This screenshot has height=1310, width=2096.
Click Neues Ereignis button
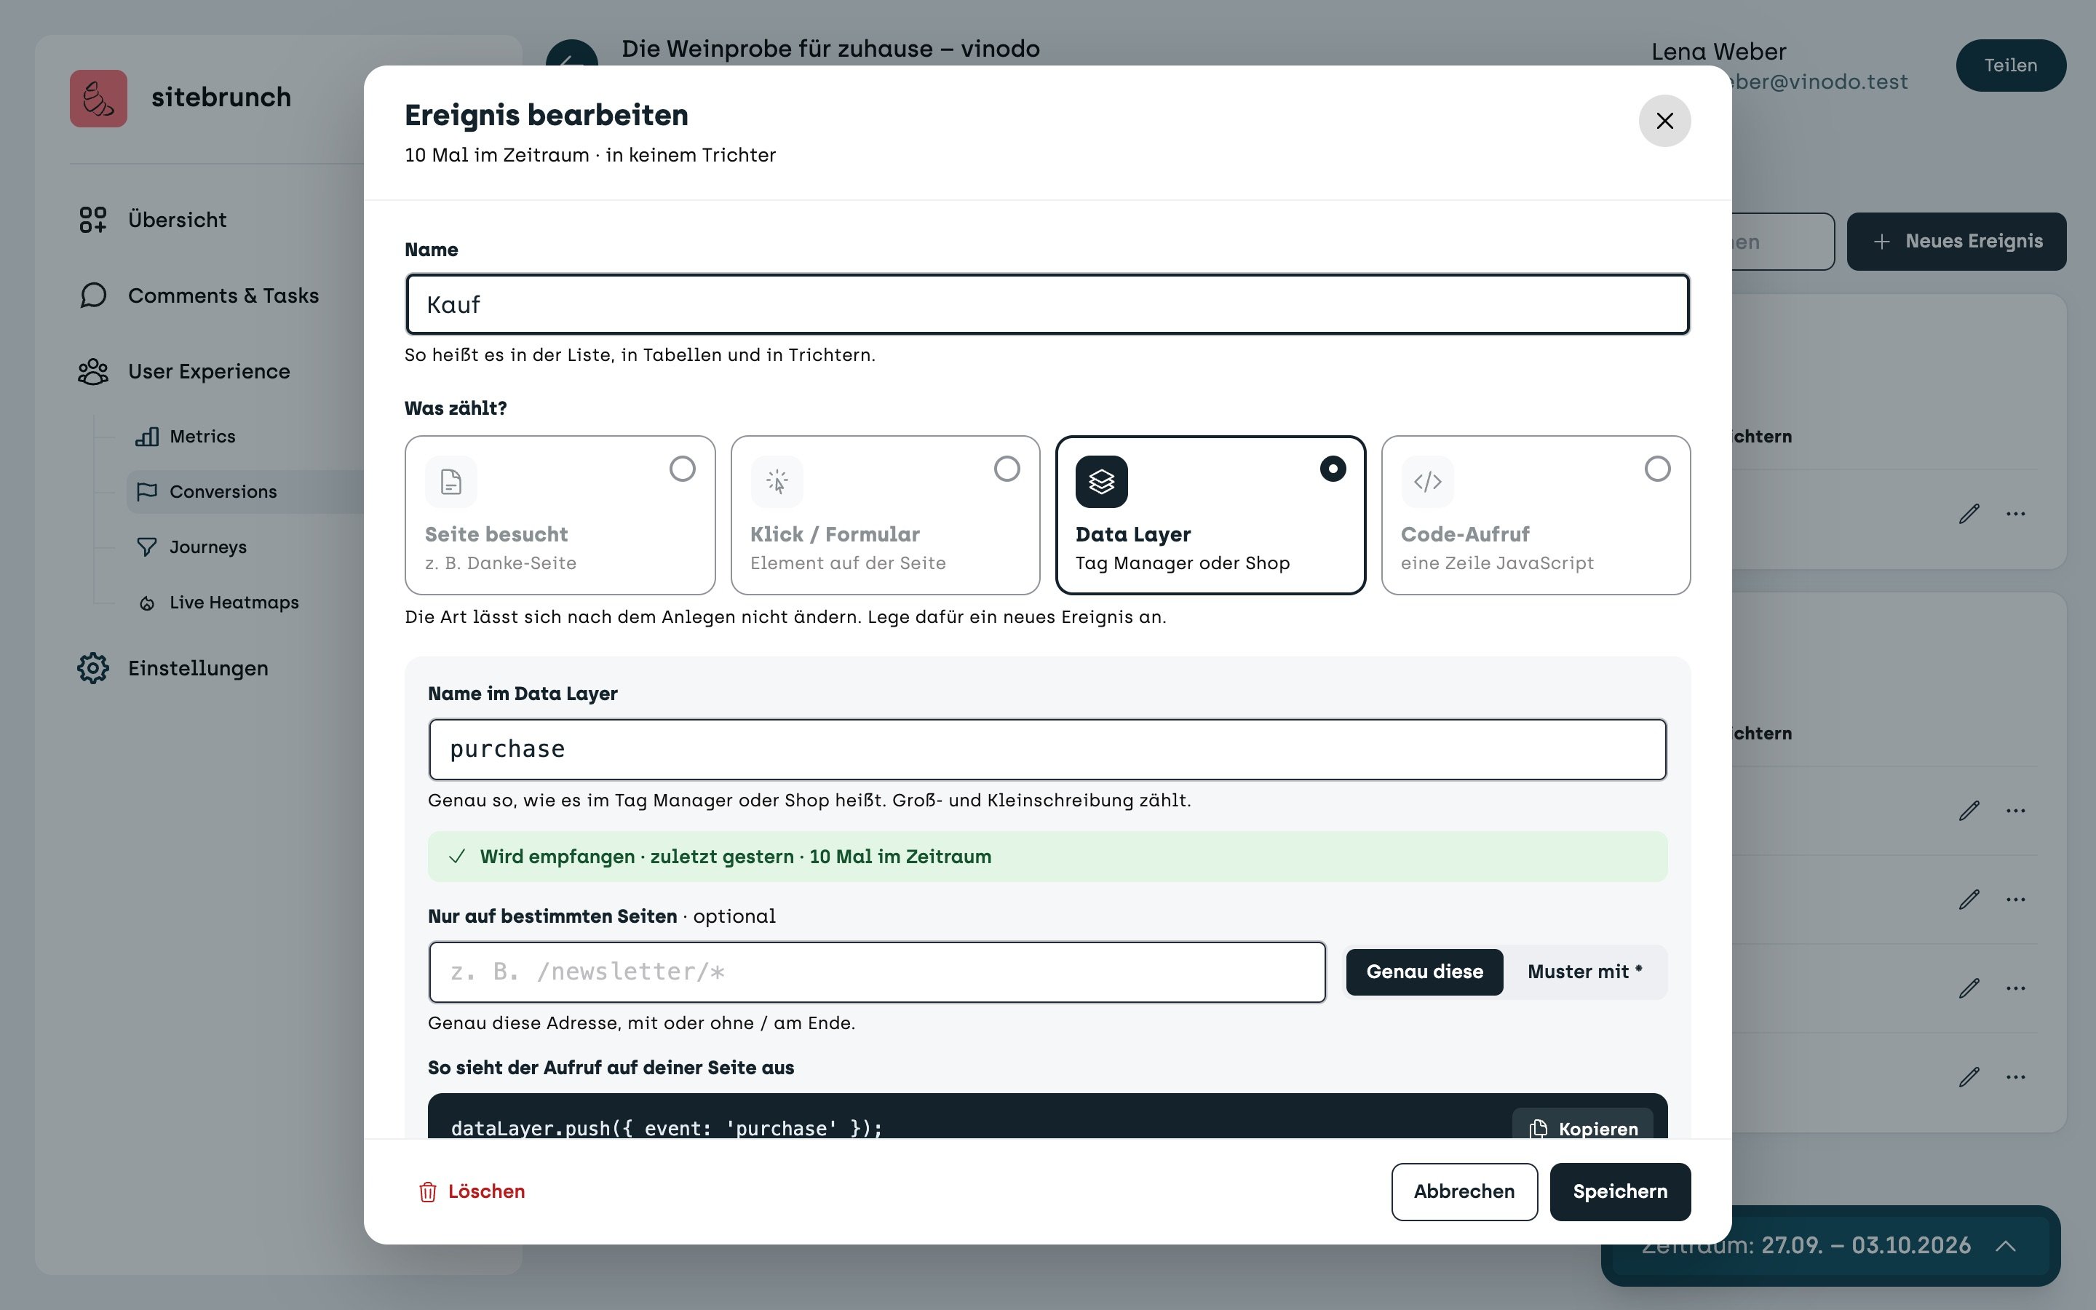pos(1956,241)
